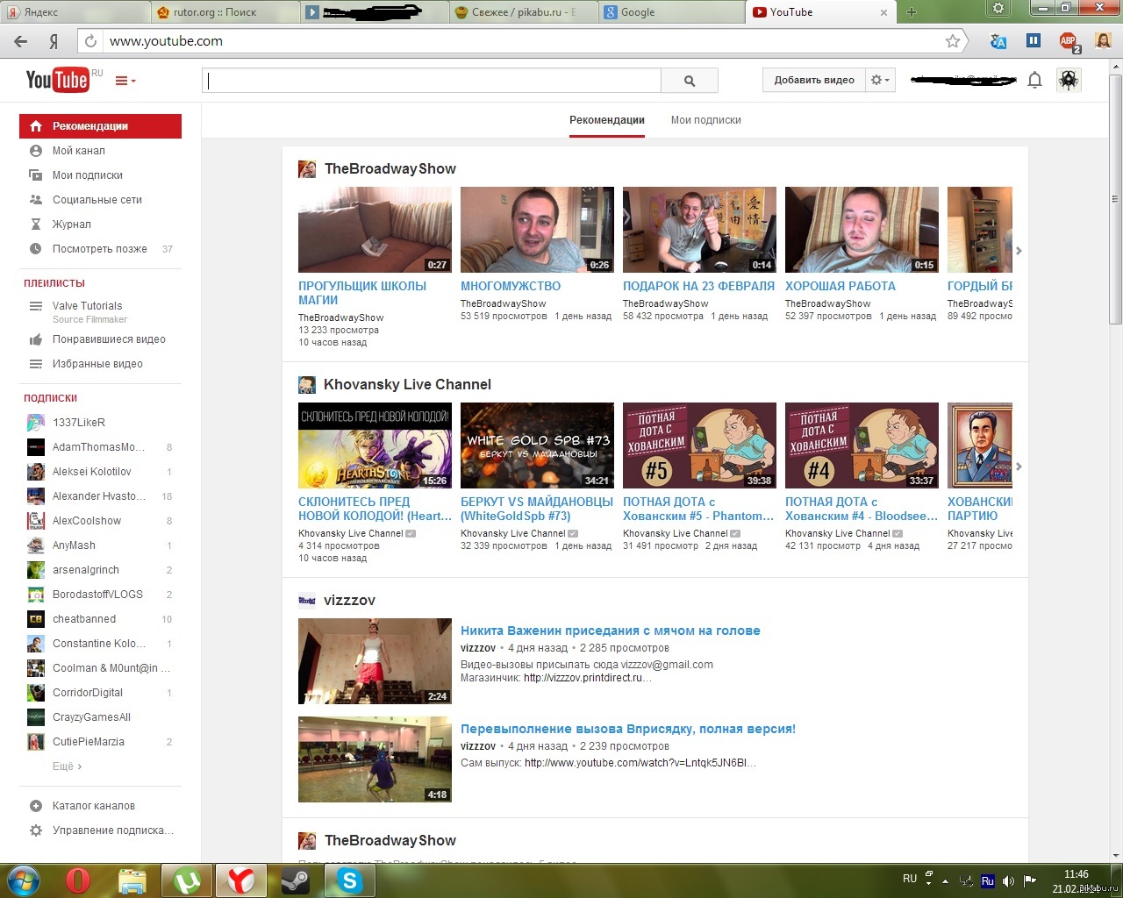1123x898 pixels.
Task: Open Мои подписки in the sidebar
Action: tap(87, 175)
